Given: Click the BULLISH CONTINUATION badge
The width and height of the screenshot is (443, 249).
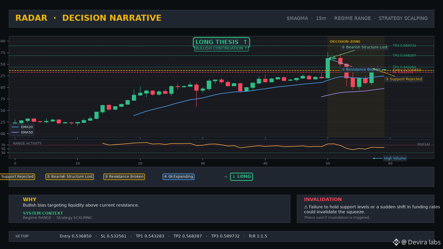Looking at the screenshot, I should (x=221, y=48).
